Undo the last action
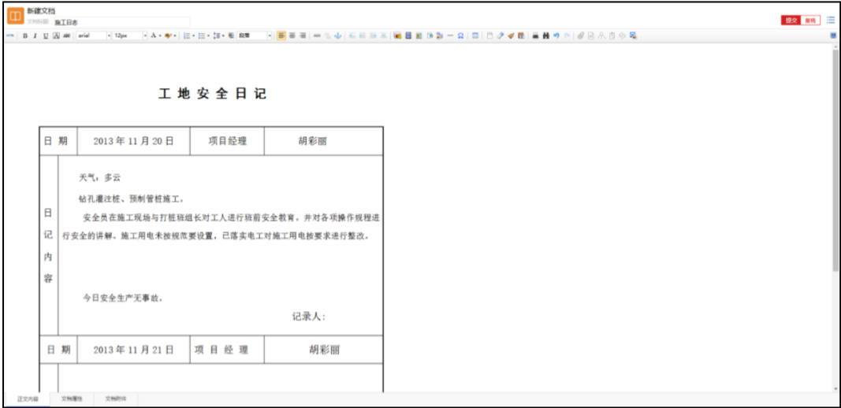841x408 pixels. 556,36
